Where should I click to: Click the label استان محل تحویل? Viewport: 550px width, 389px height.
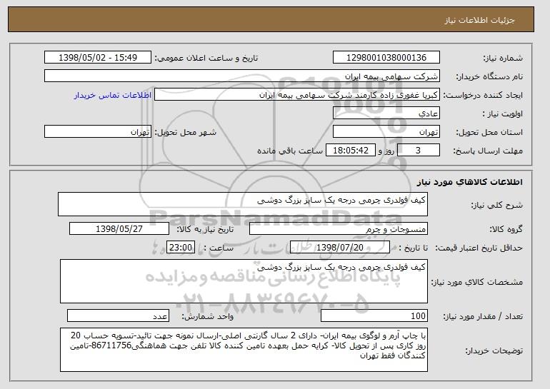[x=489, y=133]
